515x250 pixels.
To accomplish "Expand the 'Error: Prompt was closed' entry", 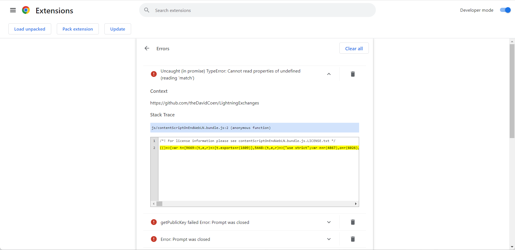I will pos(329,239).
